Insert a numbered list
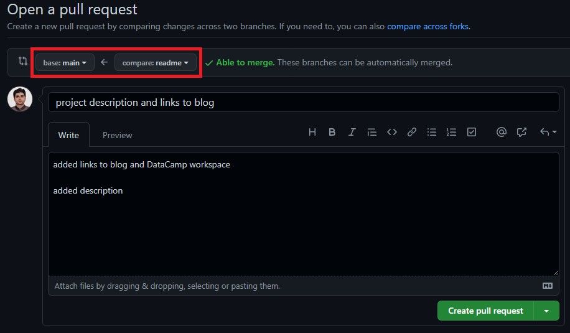 [x=452, y=132]
